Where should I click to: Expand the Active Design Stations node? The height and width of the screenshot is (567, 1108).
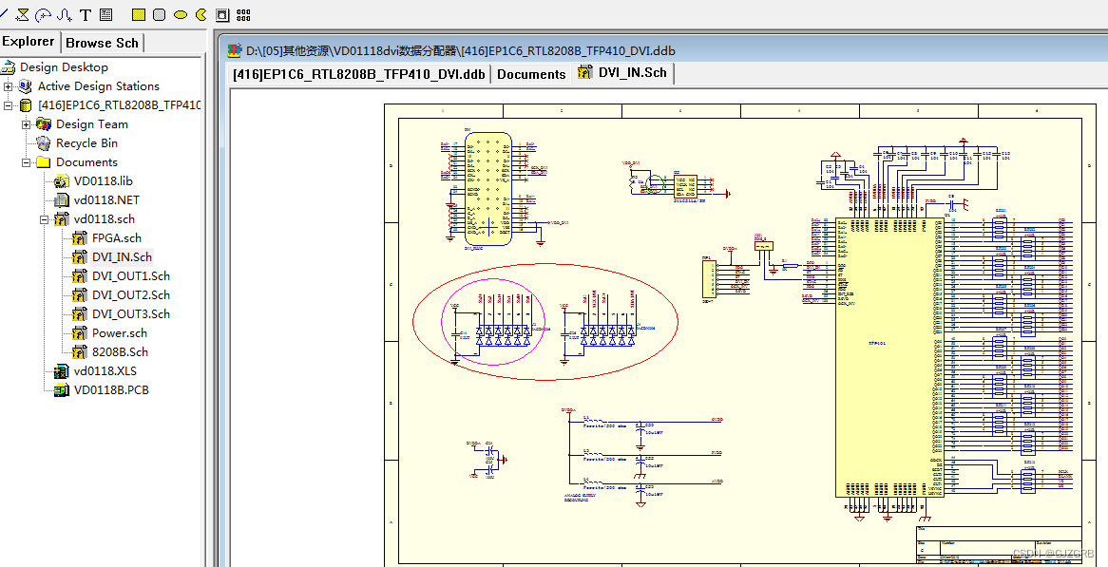tap(6, 85)
